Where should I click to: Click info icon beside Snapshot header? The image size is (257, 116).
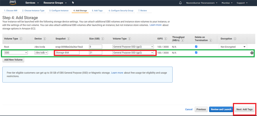69,39
